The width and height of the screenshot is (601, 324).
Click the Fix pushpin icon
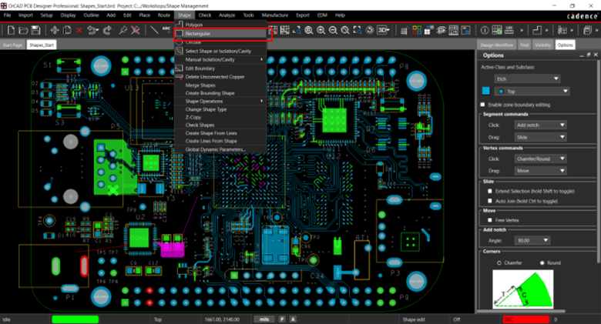[123, 30]
